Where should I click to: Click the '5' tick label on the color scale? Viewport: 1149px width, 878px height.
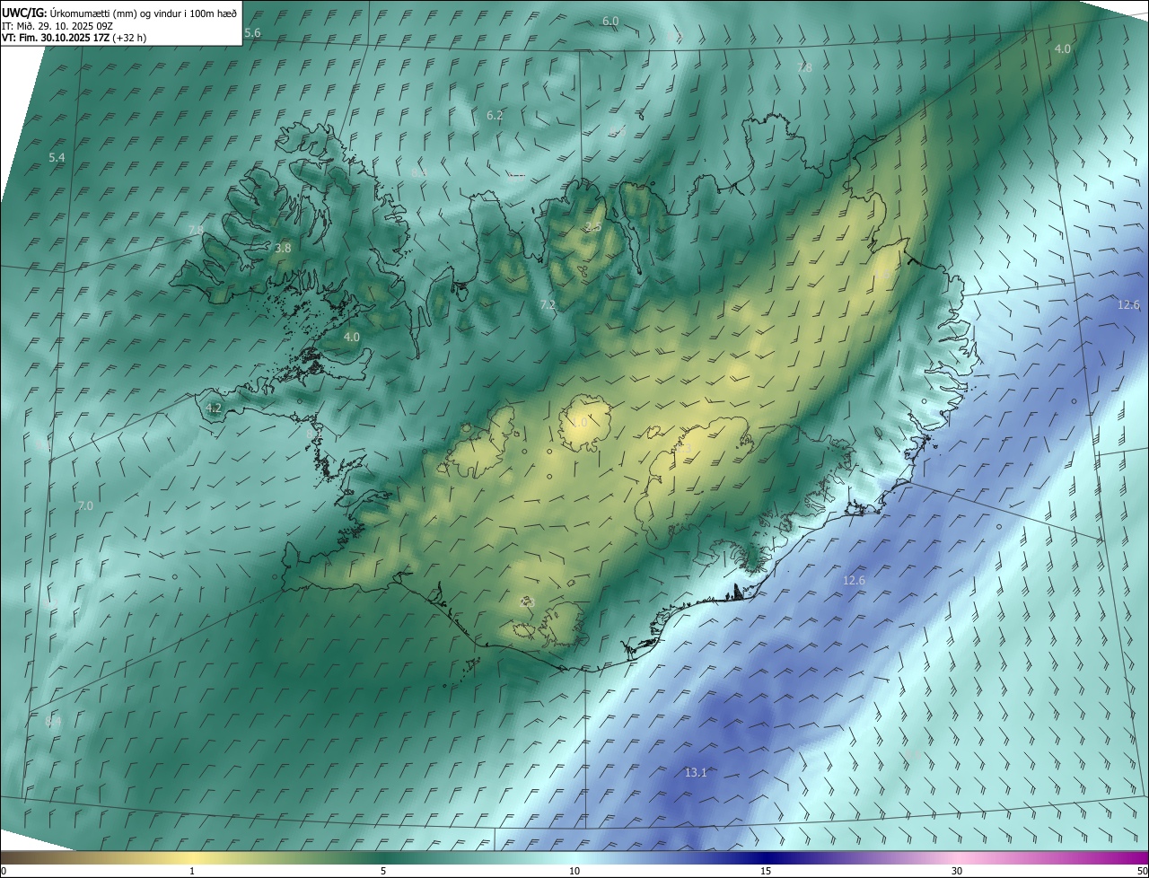pyautogui.click(x=383, y=872)
